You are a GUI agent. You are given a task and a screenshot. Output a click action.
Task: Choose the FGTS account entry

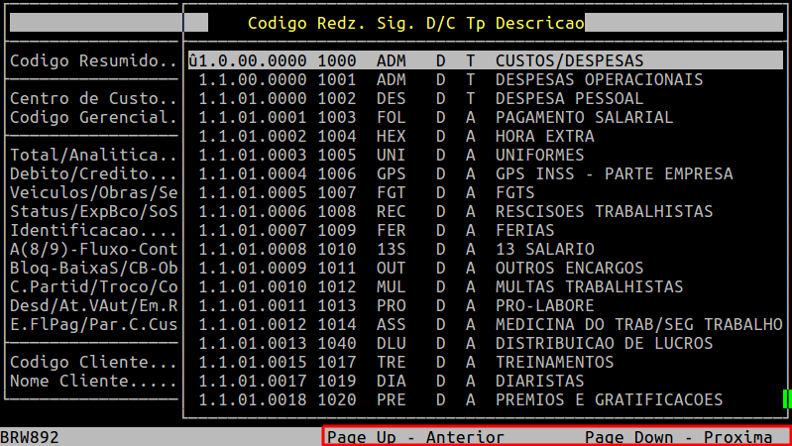[x=484, y=192]
